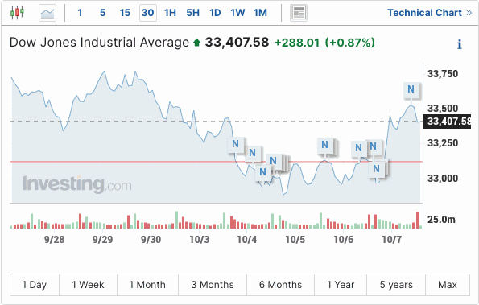View the Max time range
The width and height of the screenshot is (479, 305).
(x=448, y=285)
